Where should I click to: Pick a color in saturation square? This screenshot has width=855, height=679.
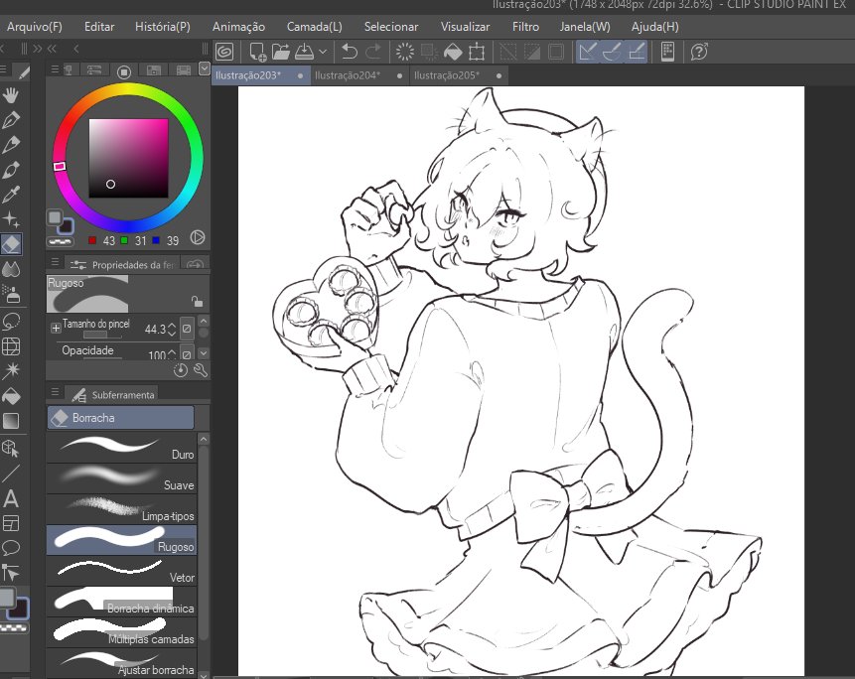tap(129, 158)
